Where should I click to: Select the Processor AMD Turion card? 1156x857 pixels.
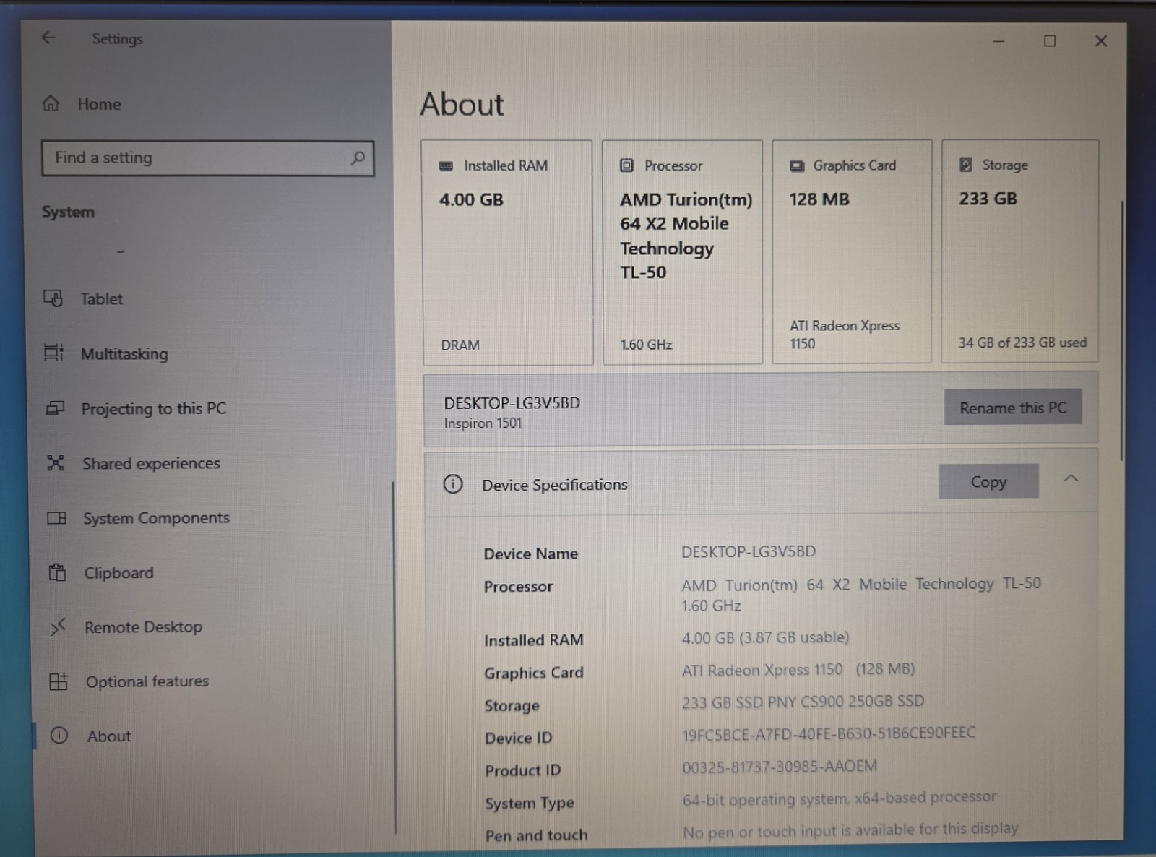(682, 252)
